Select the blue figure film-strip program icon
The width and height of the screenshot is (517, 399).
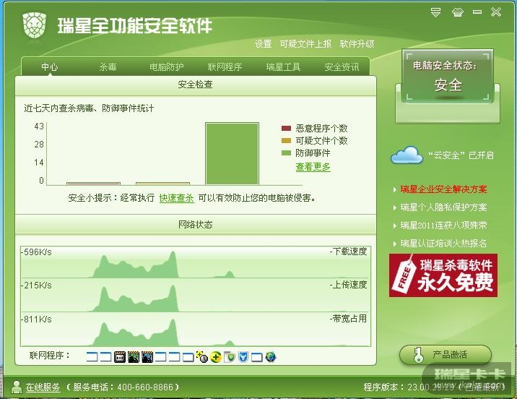click(147, 357)
